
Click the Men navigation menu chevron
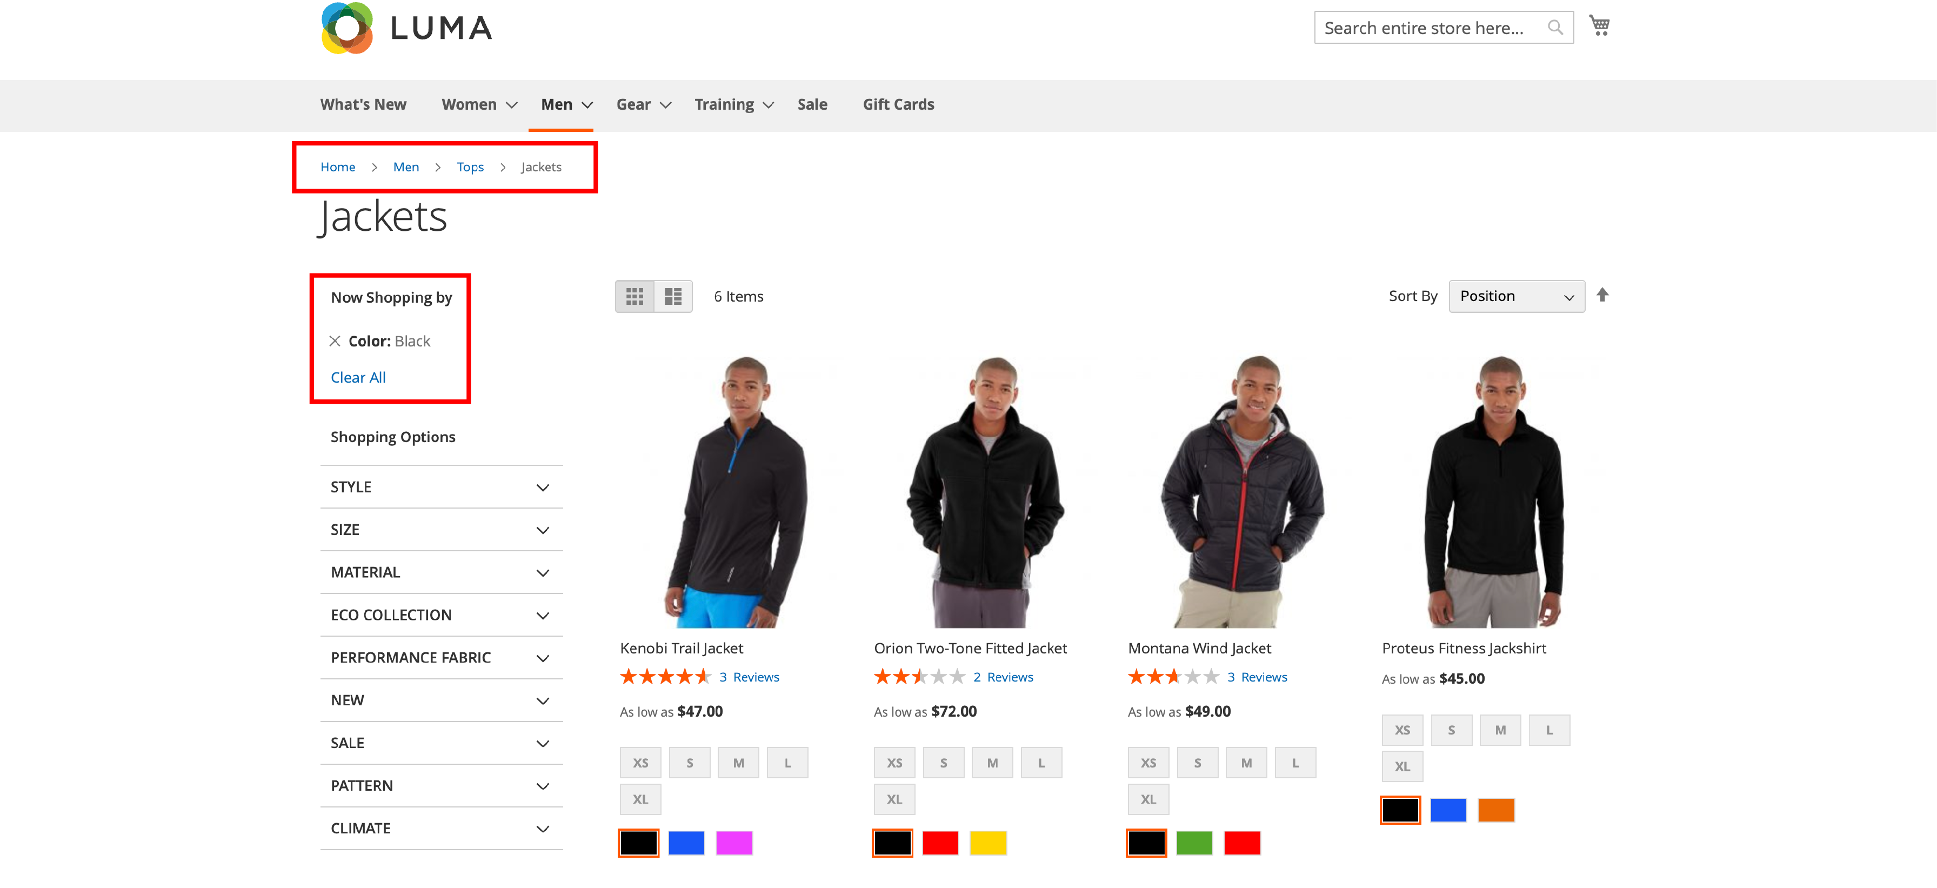pos(585,104)
